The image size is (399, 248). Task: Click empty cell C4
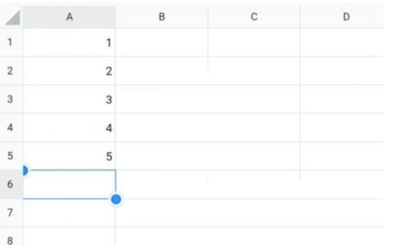tap(254, 127)
